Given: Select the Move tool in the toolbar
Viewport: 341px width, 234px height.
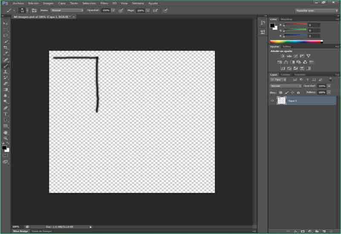Looking at the screenshot, I should [x=6, y=23].
